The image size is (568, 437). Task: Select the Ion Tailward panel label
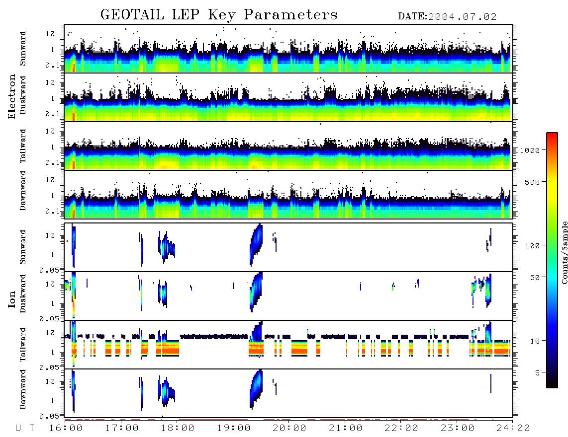[x=23, y=345]
